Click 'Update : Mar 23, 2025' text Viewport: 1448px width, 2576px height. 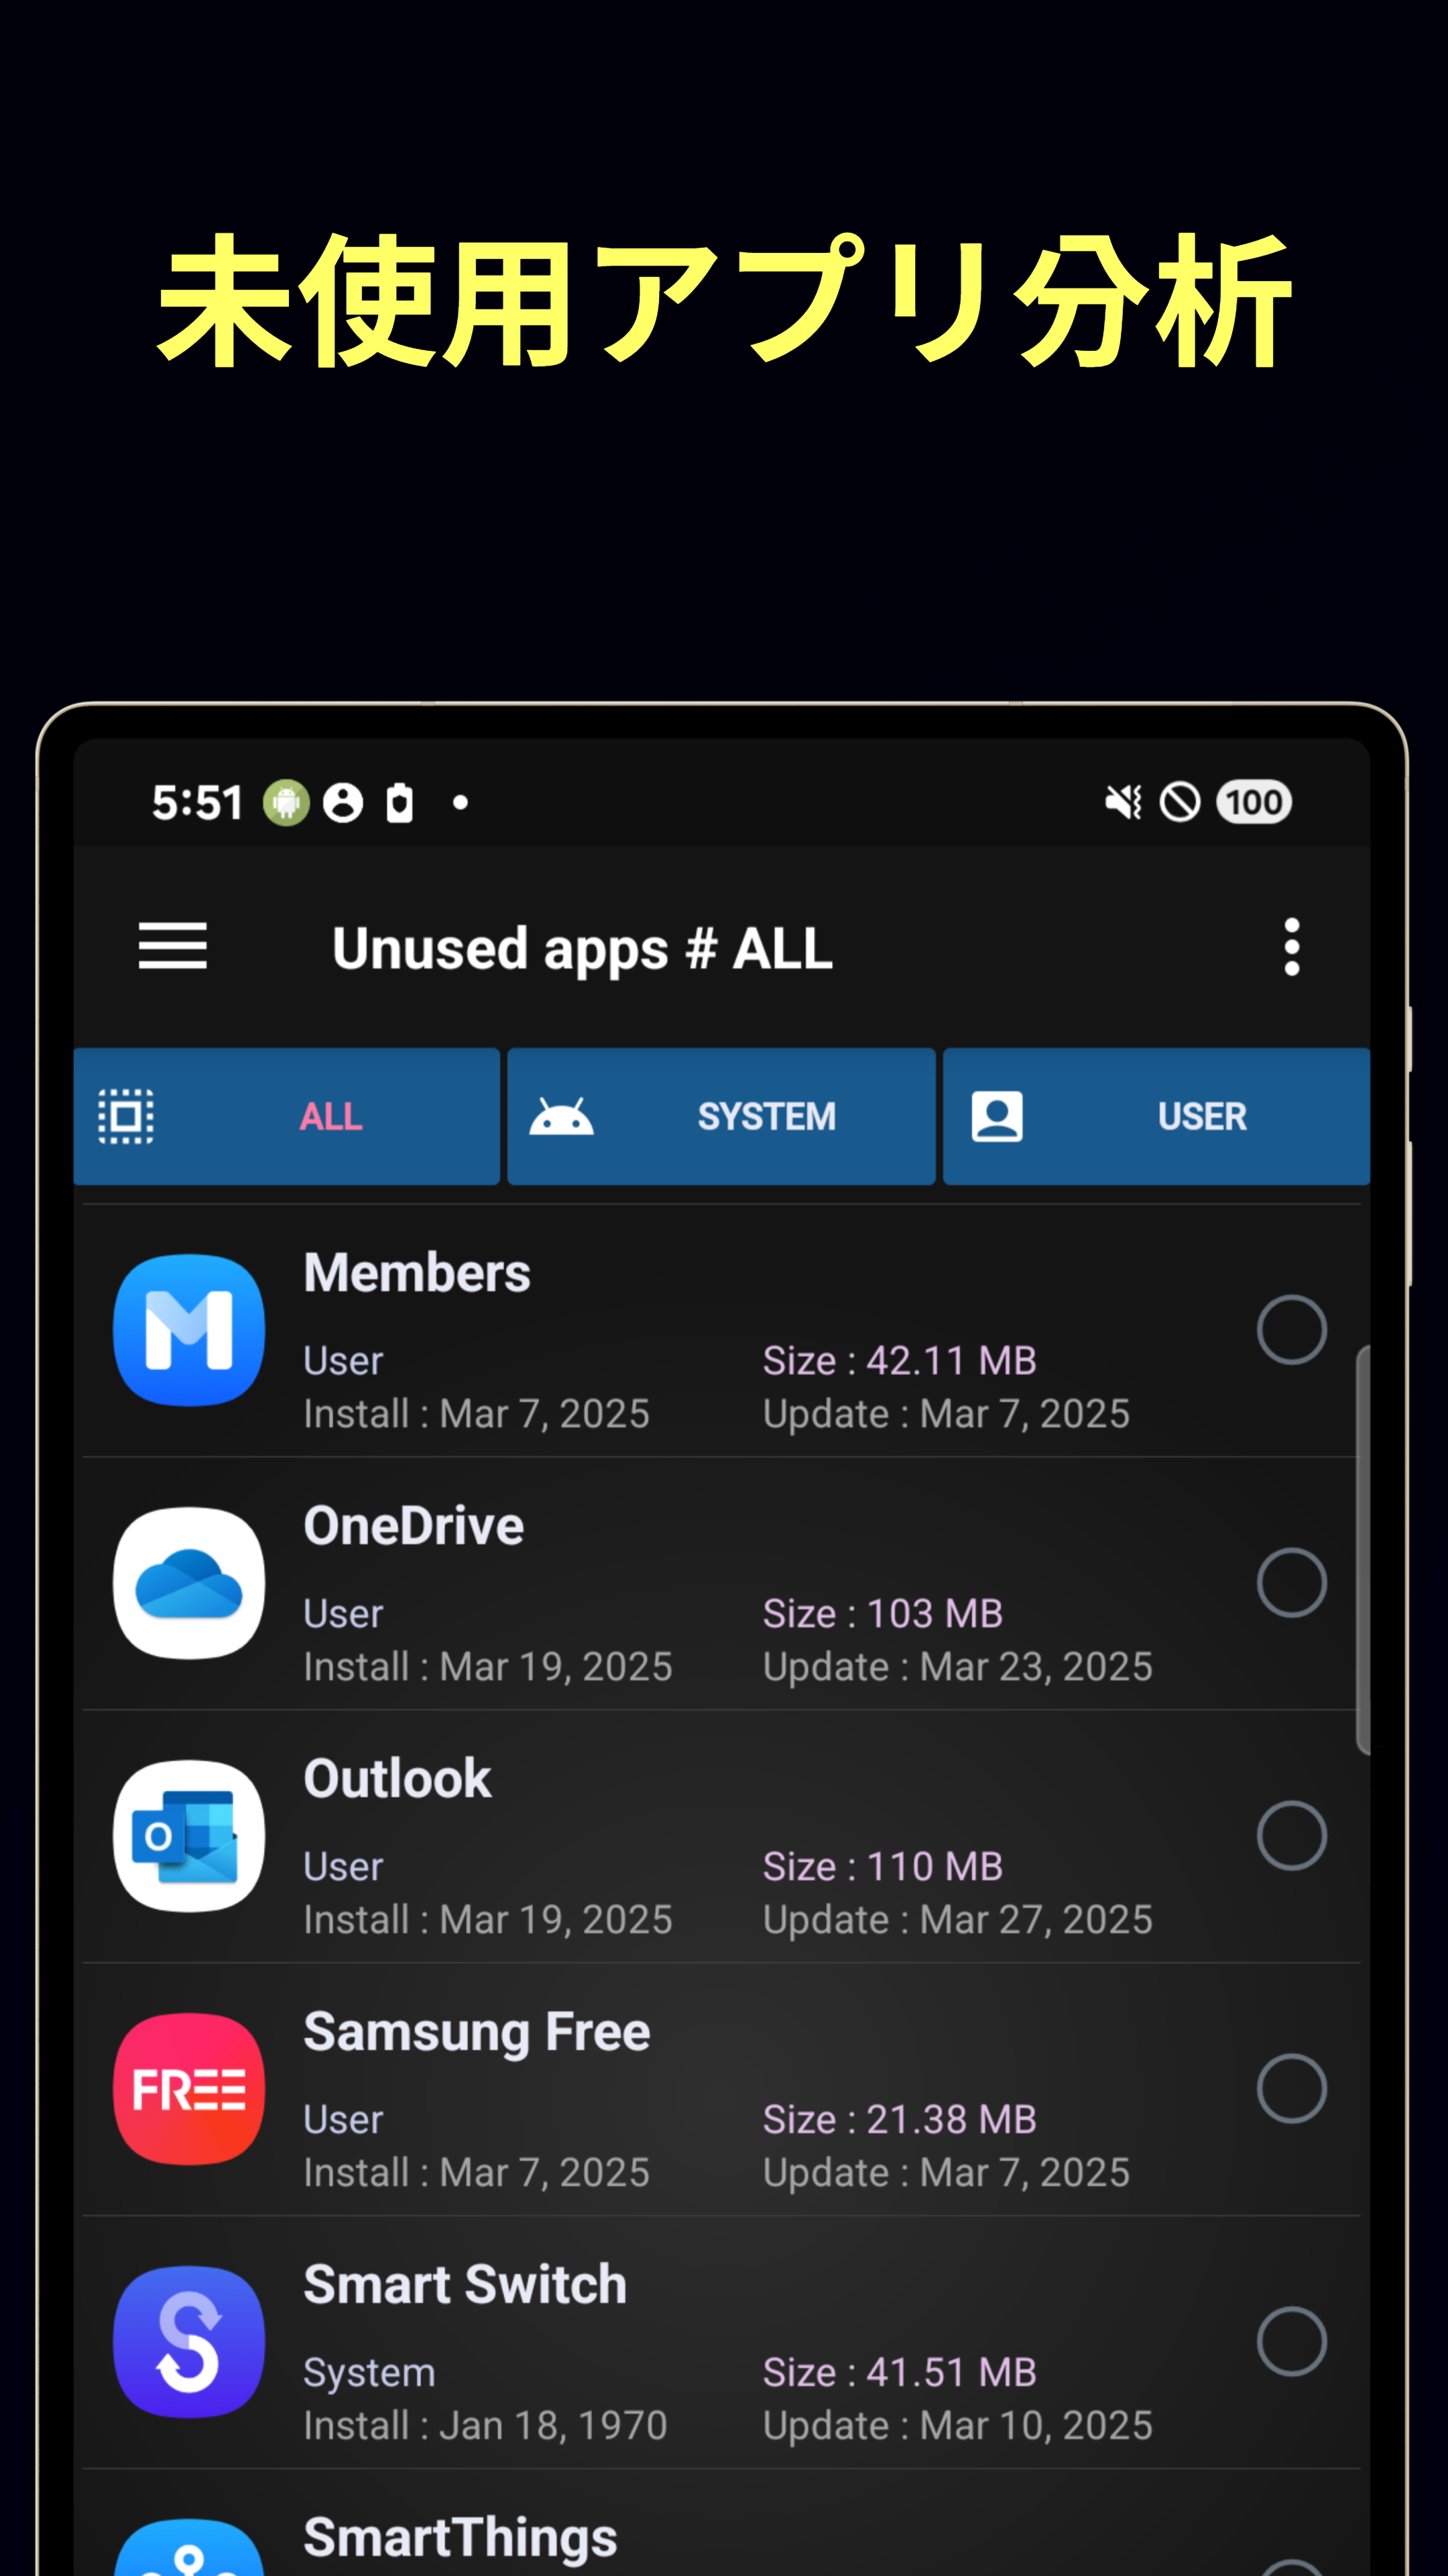coord(957,1667)
